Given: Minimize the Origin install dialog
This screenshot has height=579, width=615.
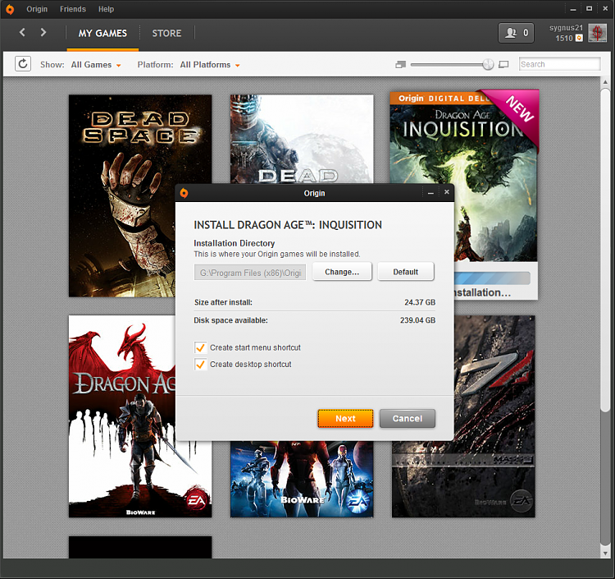Looking at the screenshot, I should pos(430,192).
